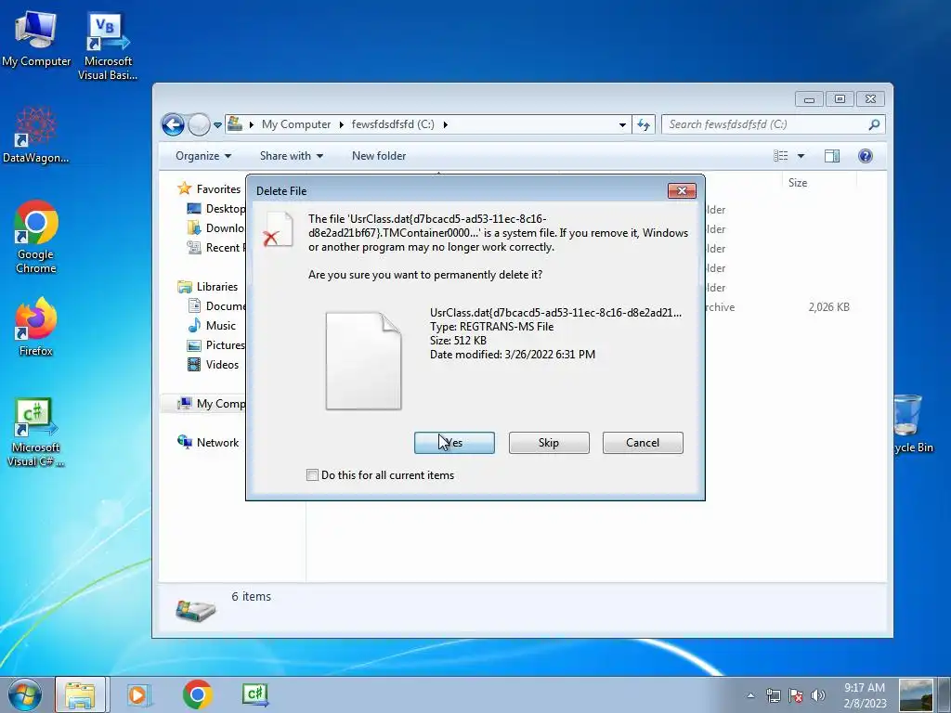Open the view options dropdown arrow
951x713 pixels.
coord(801,156)
